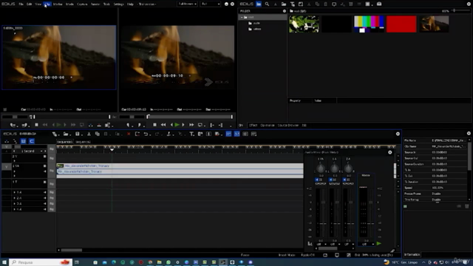Switch to the Source Browser tab

(288, 125)
